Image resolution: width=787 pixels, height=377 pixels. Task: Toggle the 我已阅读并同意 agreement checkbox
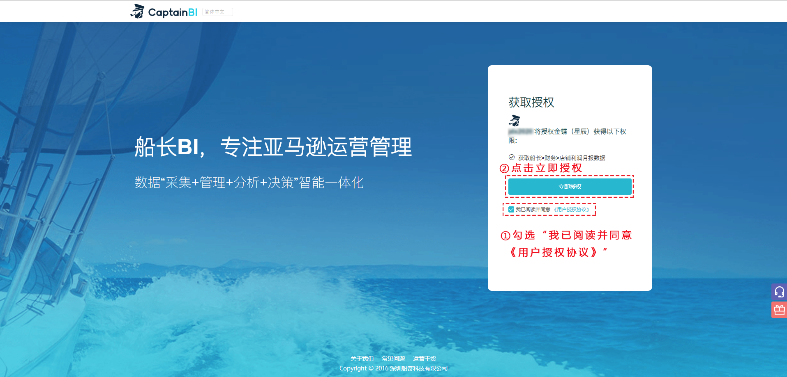511,210
